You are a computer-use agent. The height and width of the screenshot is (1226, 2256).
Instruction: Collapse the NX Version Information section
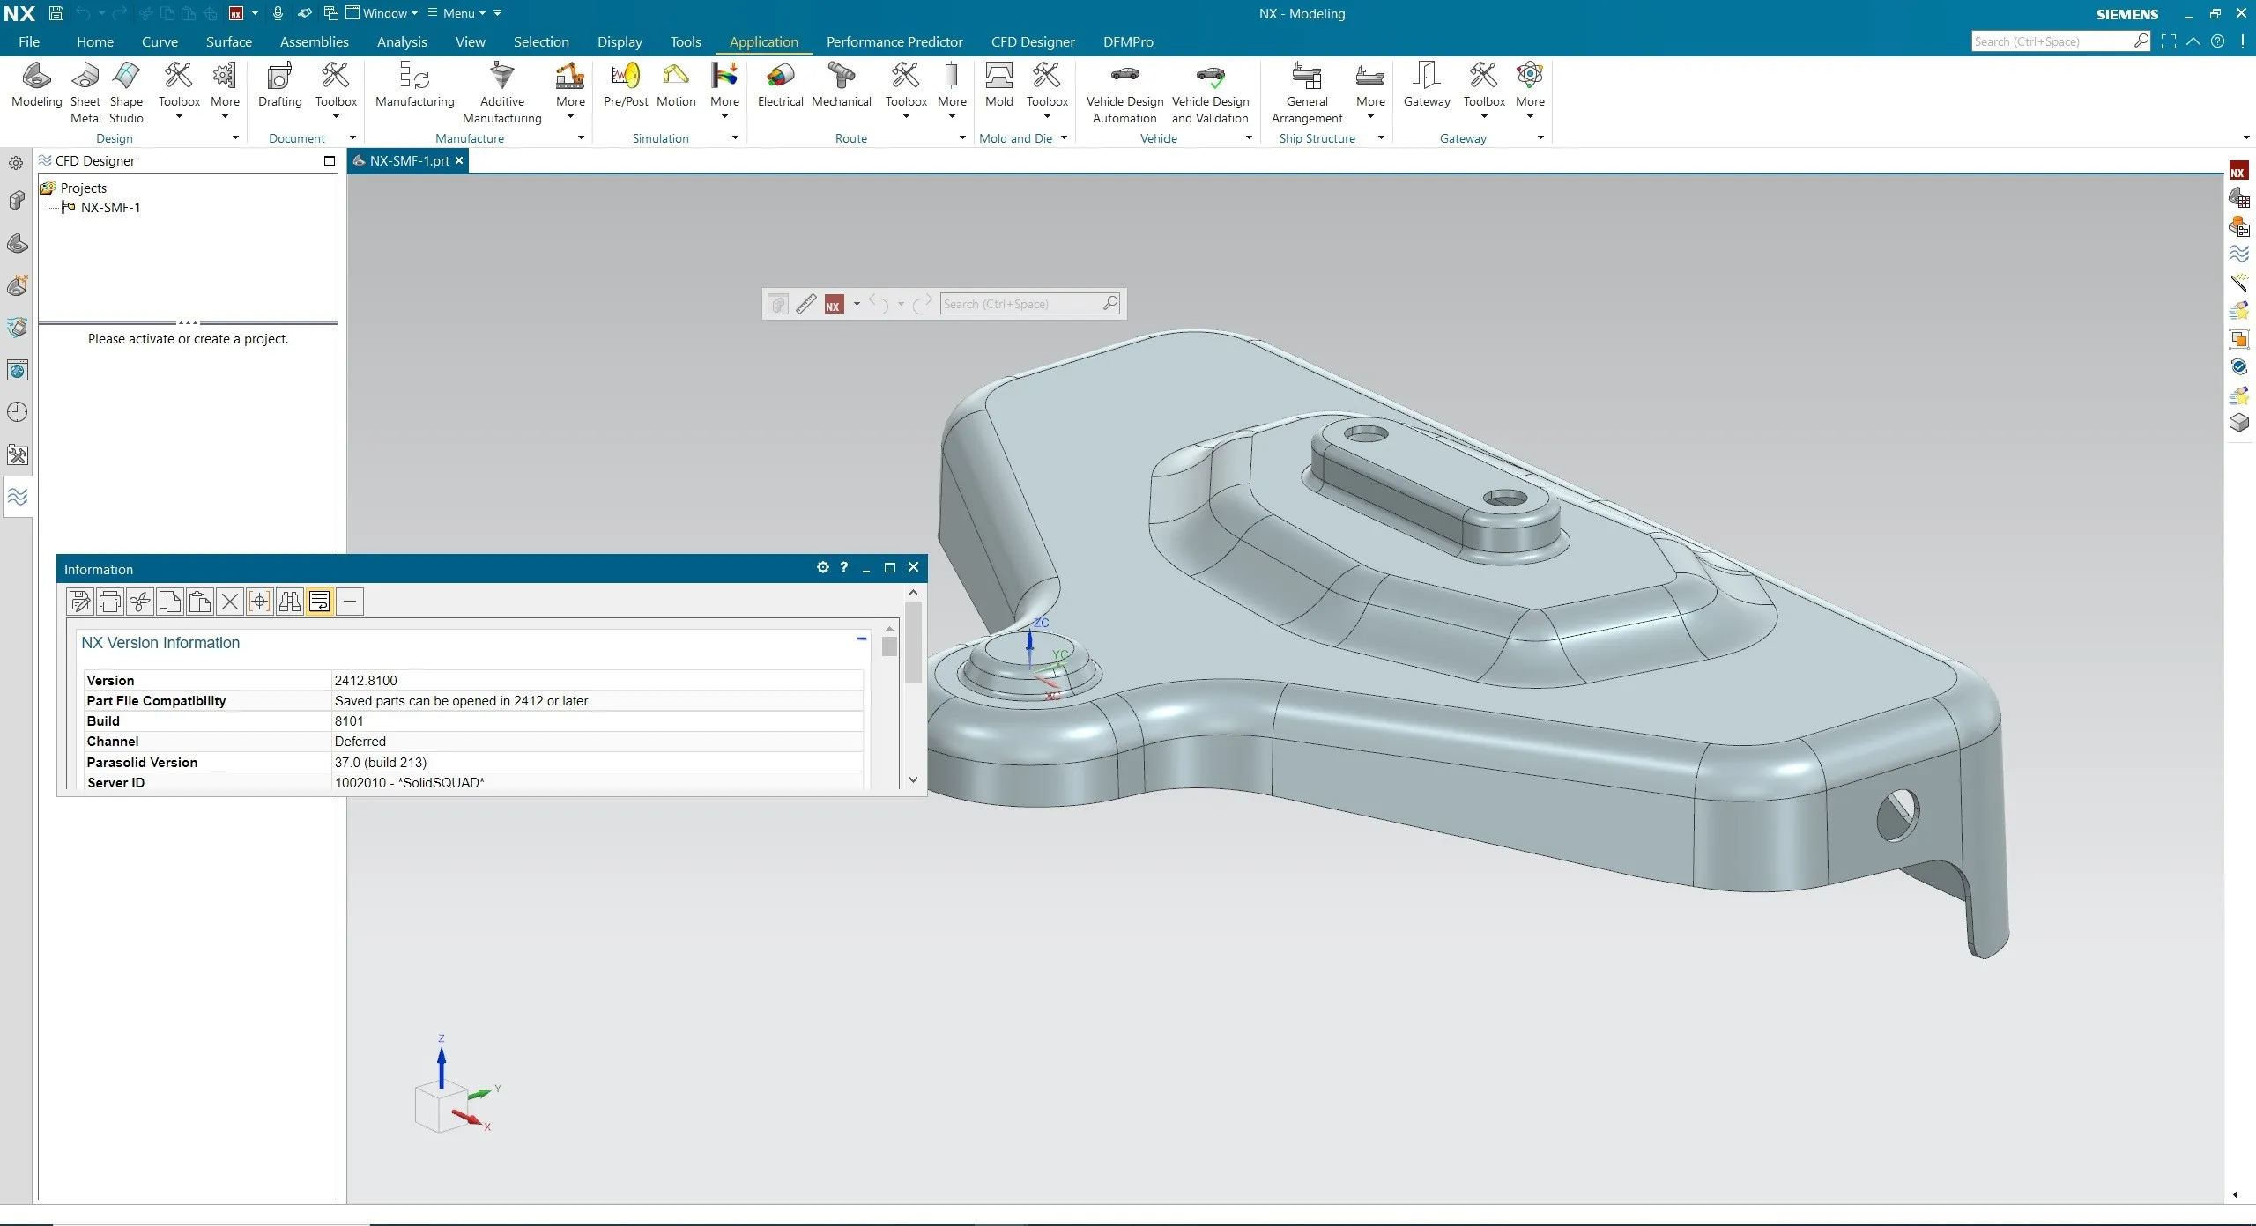point(861,639)
